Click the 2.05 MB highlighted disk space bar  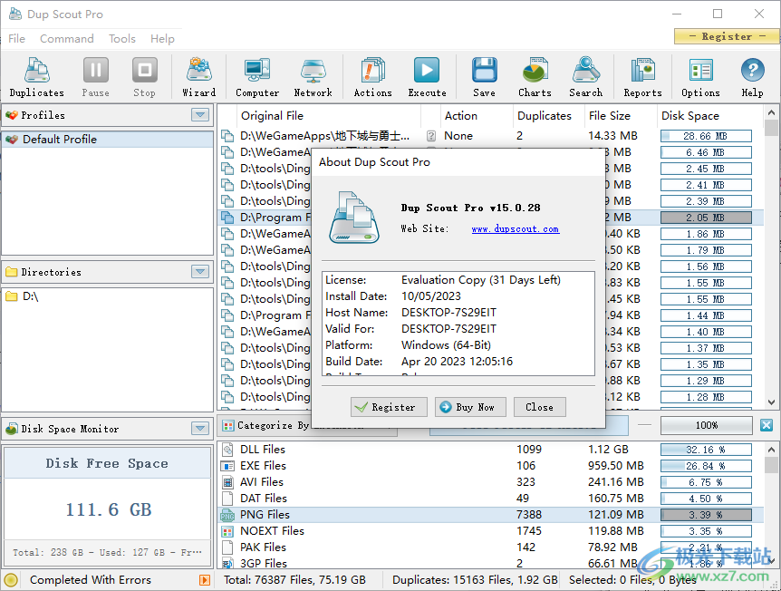coord(706,218)
